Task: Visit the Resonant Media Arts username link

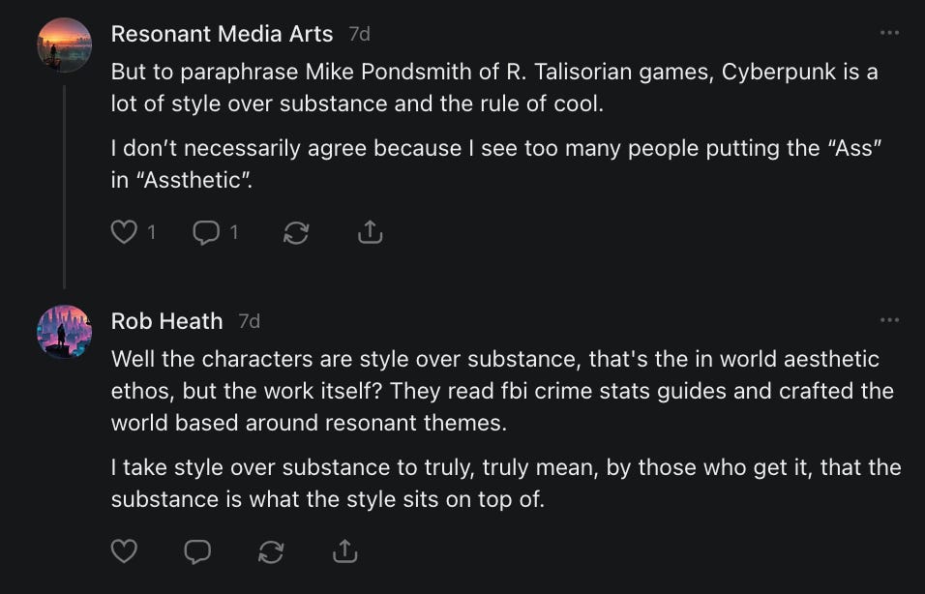Action: [x=222, y=34]
